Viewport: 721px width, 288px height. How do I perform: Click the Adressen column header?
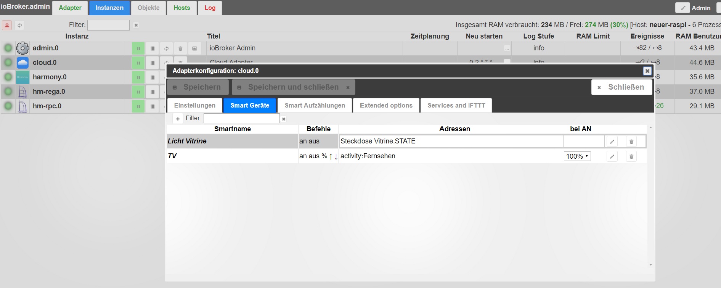tap(454, 129)
